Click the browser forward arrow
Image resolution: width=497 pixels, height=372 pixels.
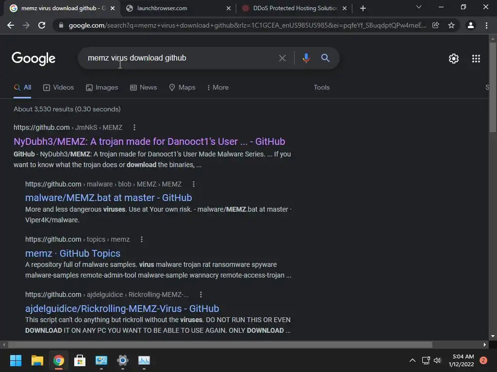pos(26,25)
